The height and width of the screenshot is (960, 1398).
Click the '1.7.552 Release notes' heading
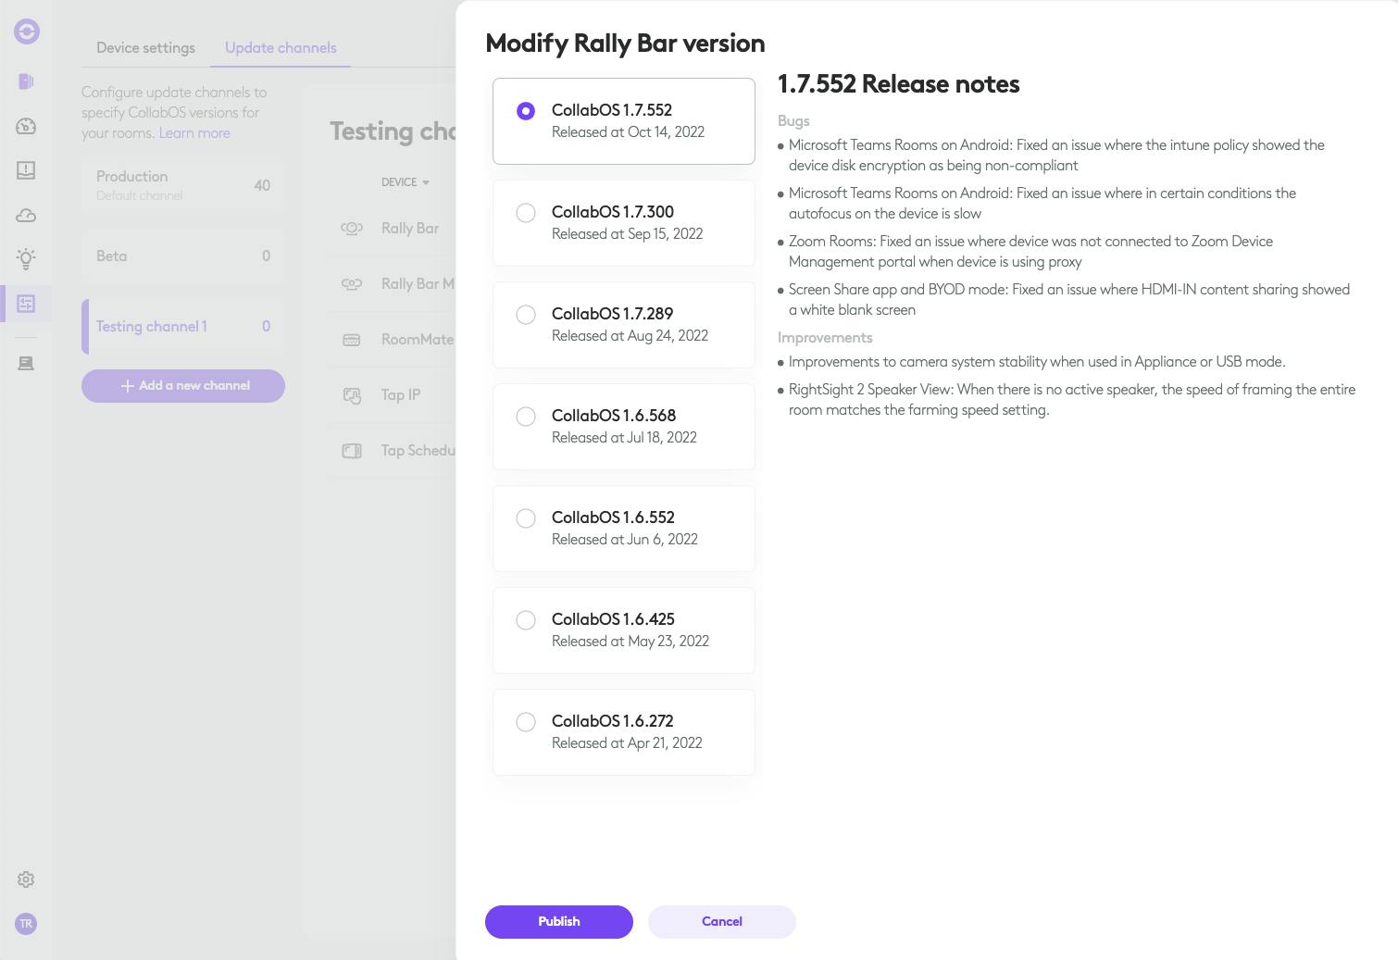(x=898, y=84)
